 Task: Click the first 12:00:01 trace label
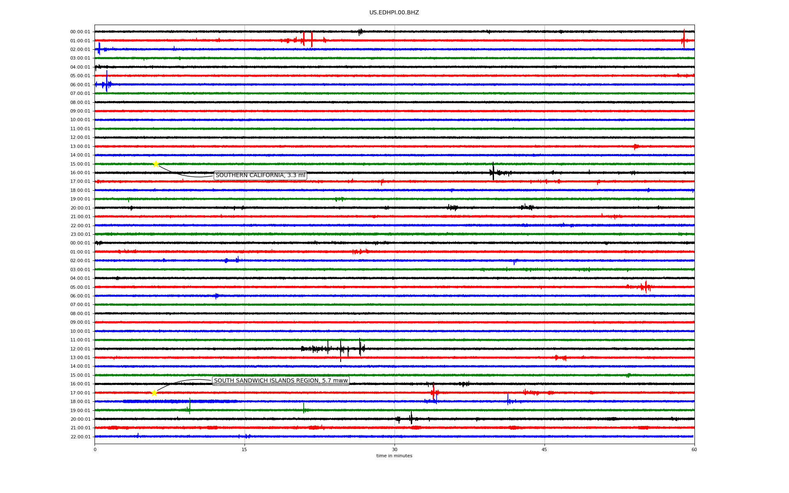tap(80, 138)
